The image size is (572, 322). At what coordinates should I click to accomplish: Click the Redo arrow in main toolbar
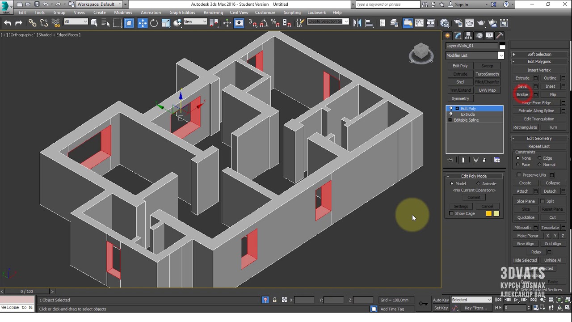pyautogui.click(x=19, y=23)
